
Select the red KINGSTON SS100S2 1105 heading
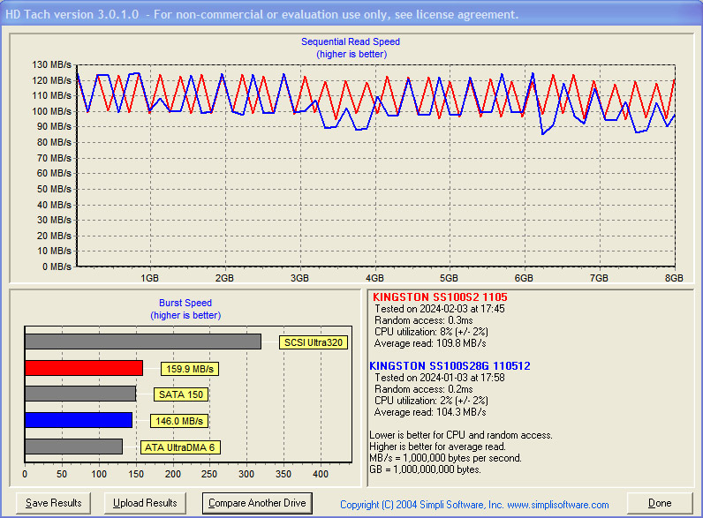(x=439, y=297)
